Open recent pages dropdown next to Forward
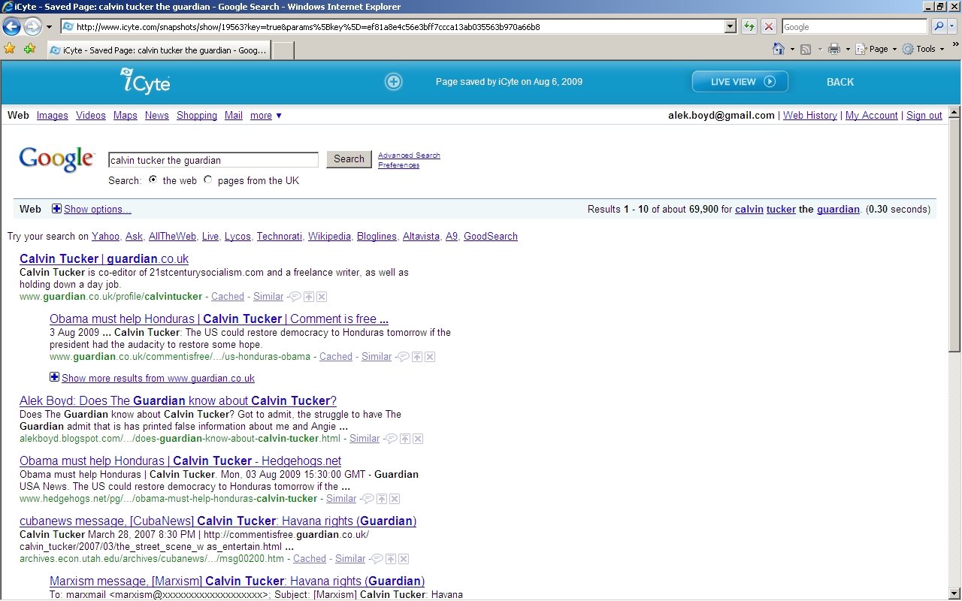 pyautogui.click(x=49, y=26)
